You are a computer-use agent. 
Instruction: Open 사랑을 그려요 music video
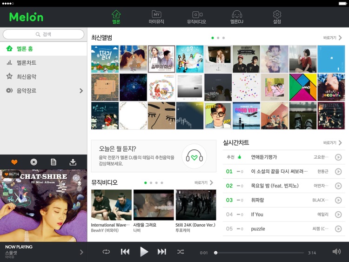coord(154,205)
